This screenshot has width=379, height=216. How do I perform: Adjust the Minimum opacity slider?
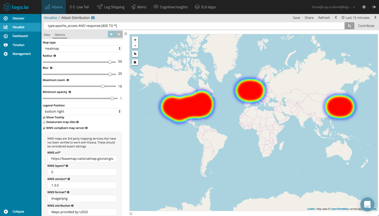point(112,98)
